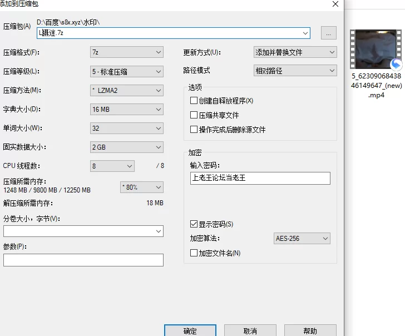This screenshot has height=336, width=405.
Task: Open the 分卷大小 combo box
Action: [x=83, y=231]
